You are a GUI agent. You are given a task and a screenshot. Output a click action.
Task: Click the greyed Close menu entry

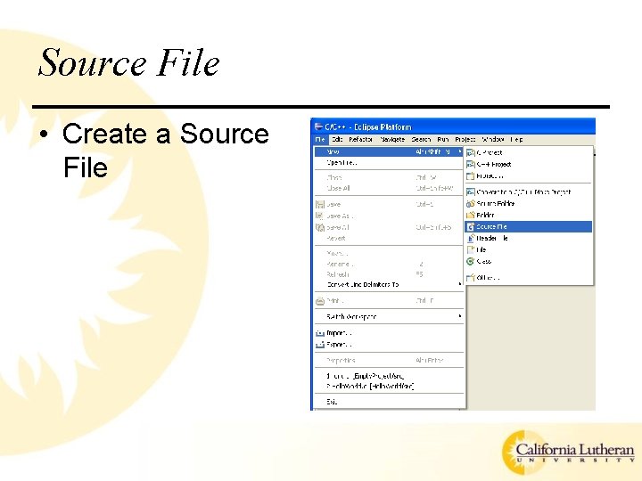[389, 178]
